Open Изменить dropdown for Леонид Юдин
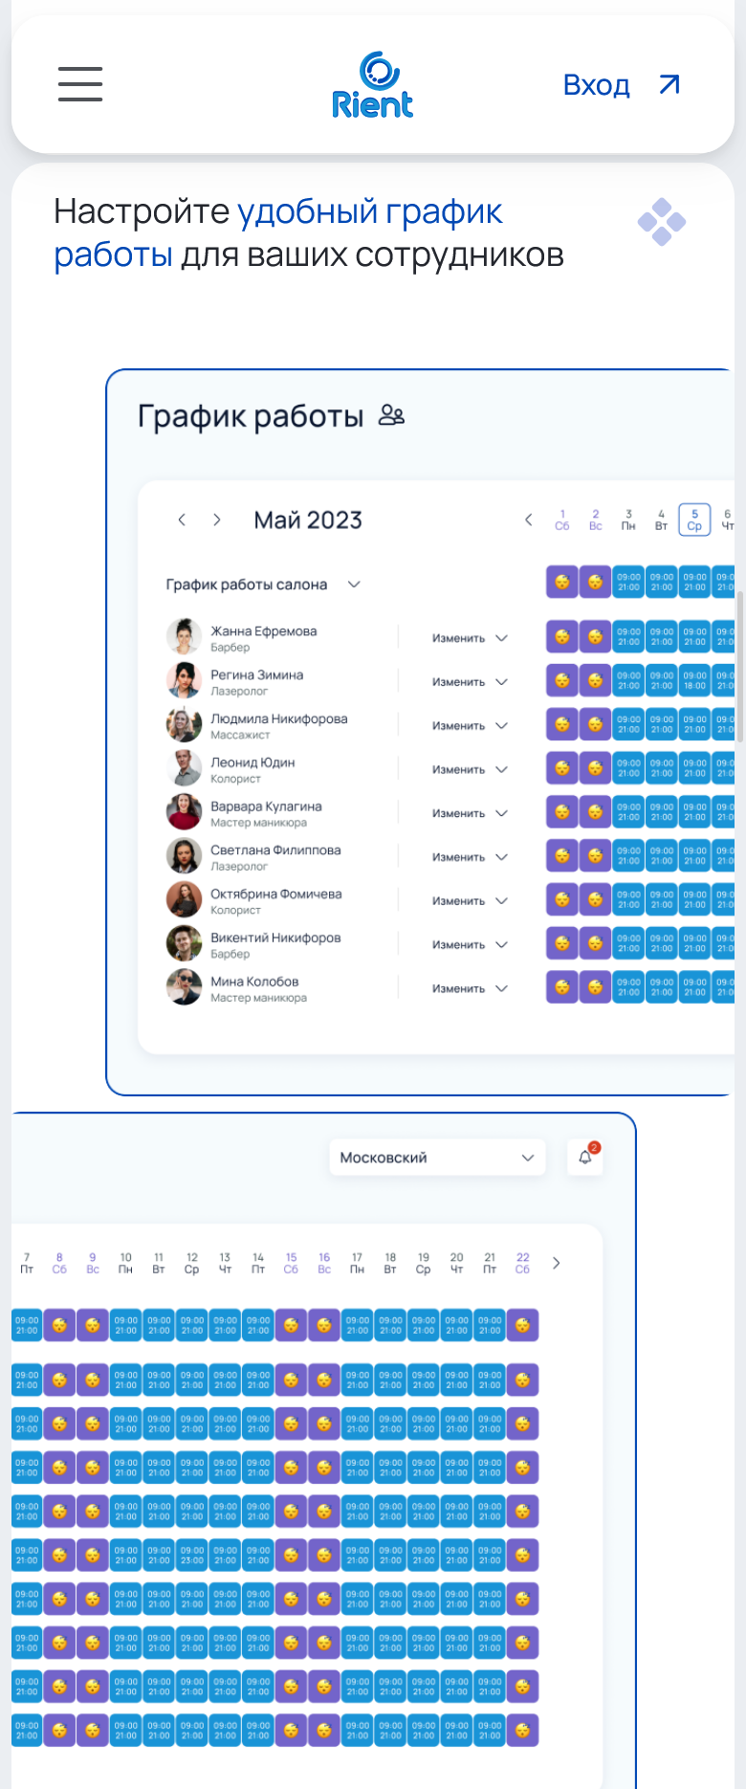746x1789 pixels. pyautogui.click(x=469, y=769)
